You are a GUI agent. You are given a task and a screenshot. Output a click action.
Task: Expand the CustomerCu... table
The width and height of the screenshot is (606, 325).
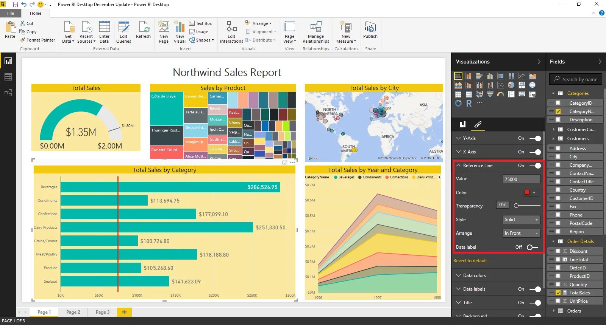tap(553, 130)
